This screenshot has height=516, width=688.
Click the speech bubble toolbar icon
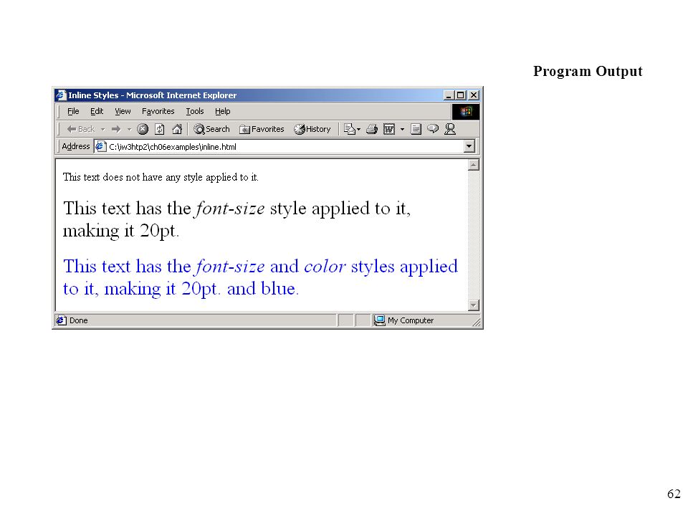tap(433, 128)
